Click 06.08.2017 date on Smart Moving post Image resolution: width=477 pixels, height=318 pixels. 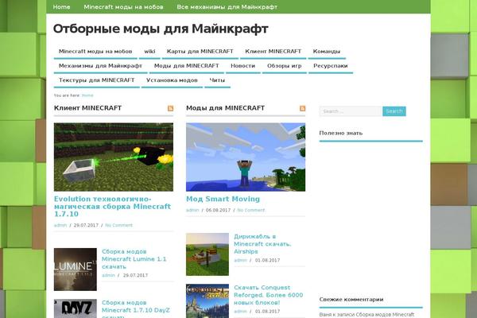point(218,210)
